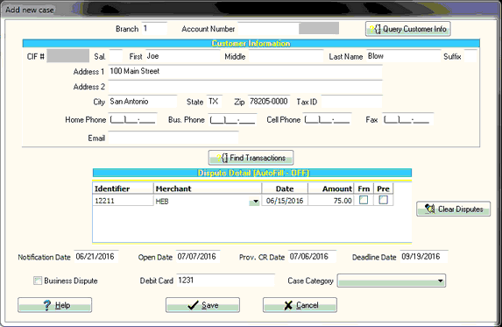Image resolution: width=502 pixels, height=327 pixels.
Task: Click the Email field
Action: click(173, 138)
